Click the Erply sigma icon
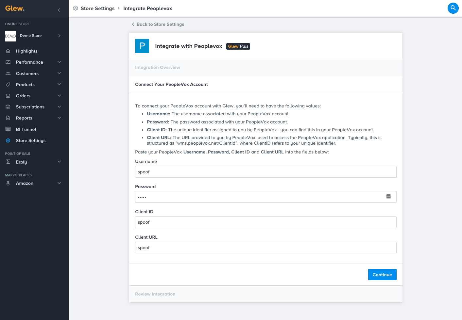The height and width of the screenshot is (320, 462). [8, 162]
